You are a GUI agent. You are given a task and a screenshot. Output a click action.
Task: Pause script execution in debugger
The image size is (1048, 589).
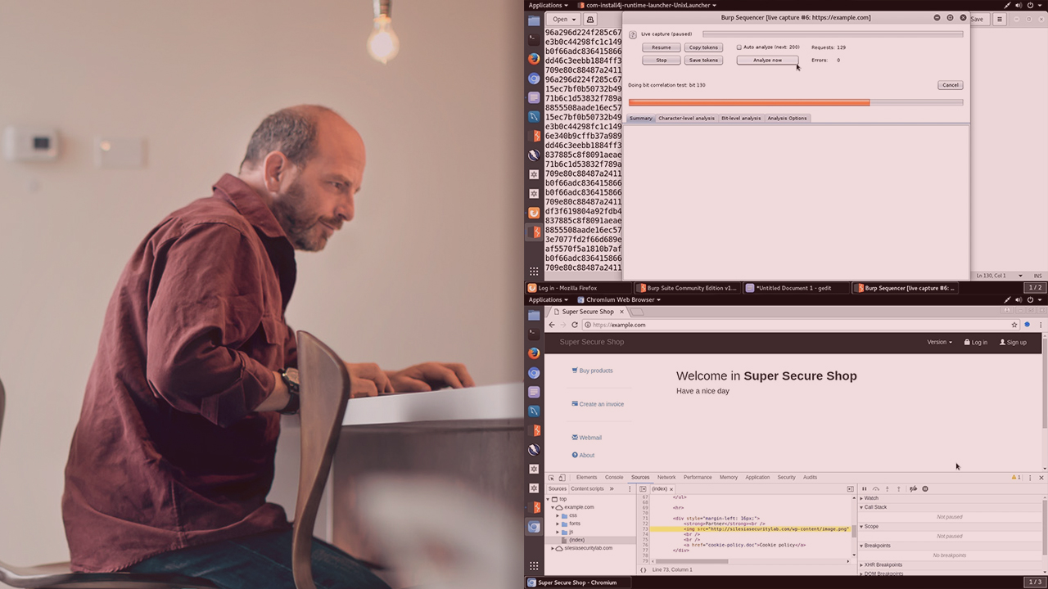864,488
